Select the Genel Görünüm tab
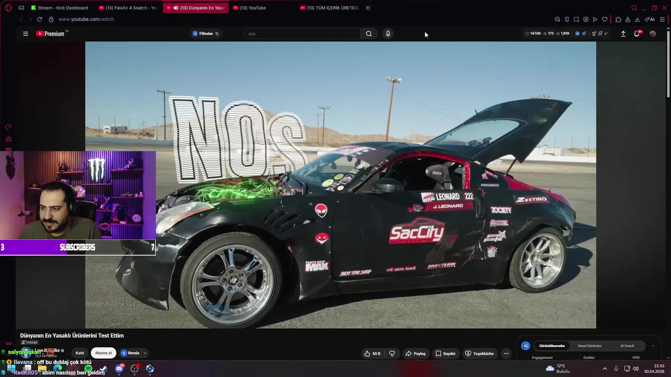The width and height of the screenshot is (671, 377). click(x=589, y=346)
